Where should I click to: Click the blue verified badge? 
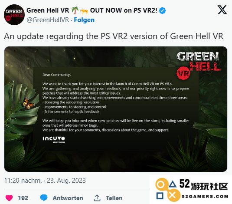point(162,10)
